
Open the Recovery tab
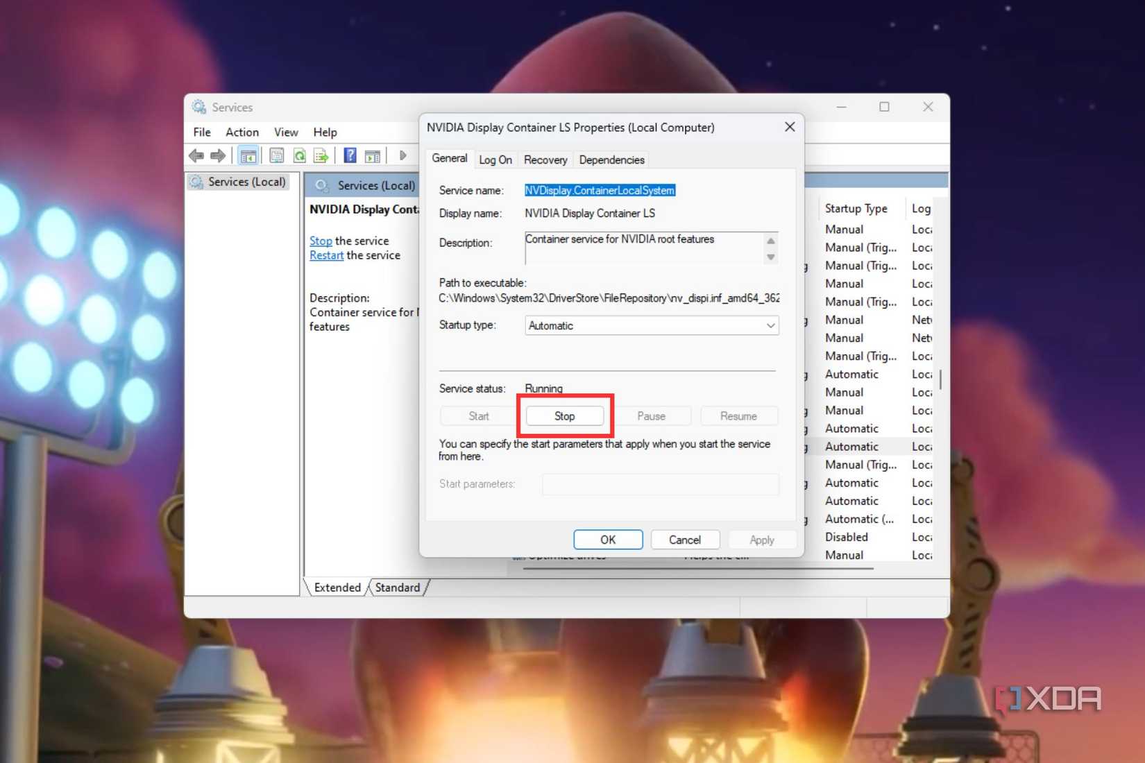(545, 160)
